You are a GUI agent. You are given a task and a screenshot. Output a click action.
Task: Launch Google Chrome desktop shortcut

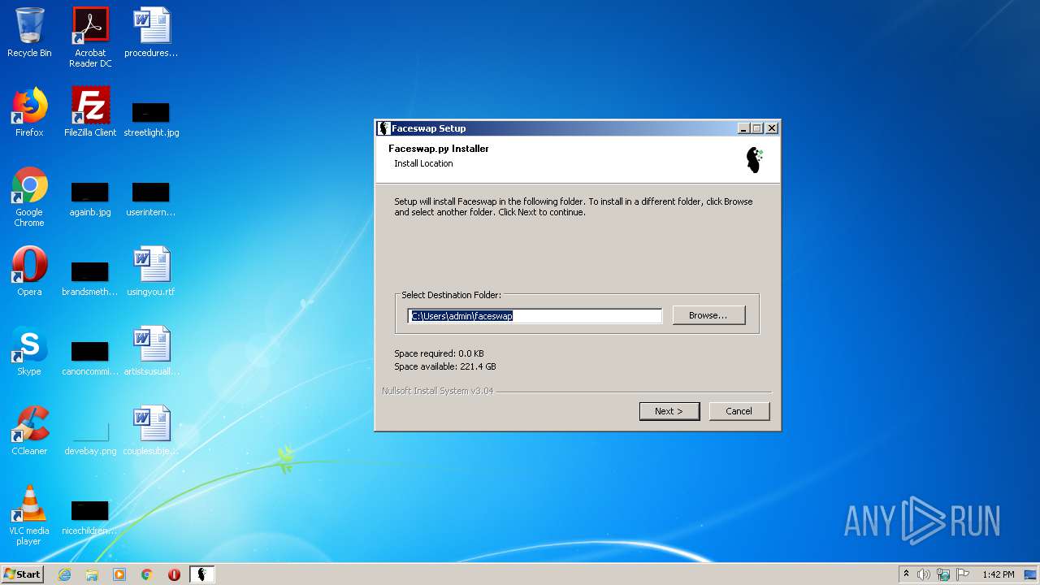[29, 197]
